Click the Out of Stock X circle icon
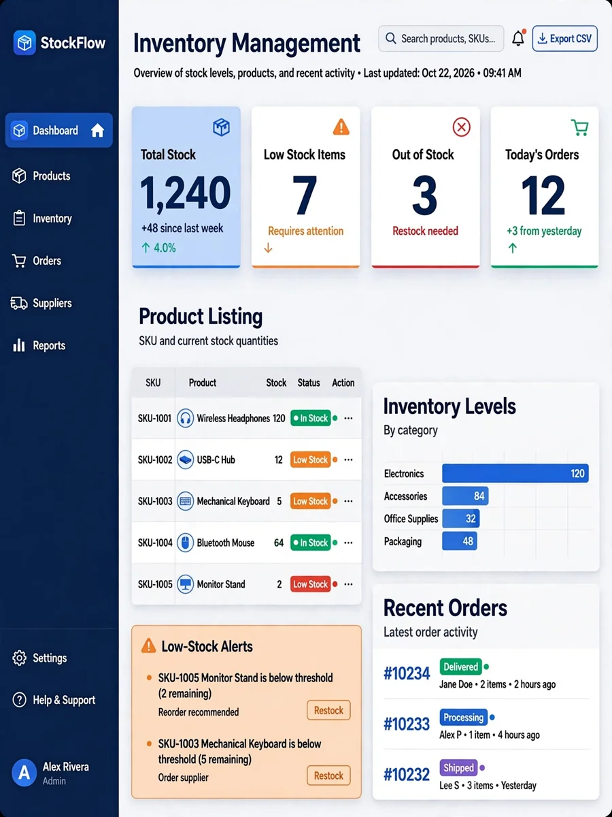This screenshot has height=817, width=612. [x=461, y=127]
